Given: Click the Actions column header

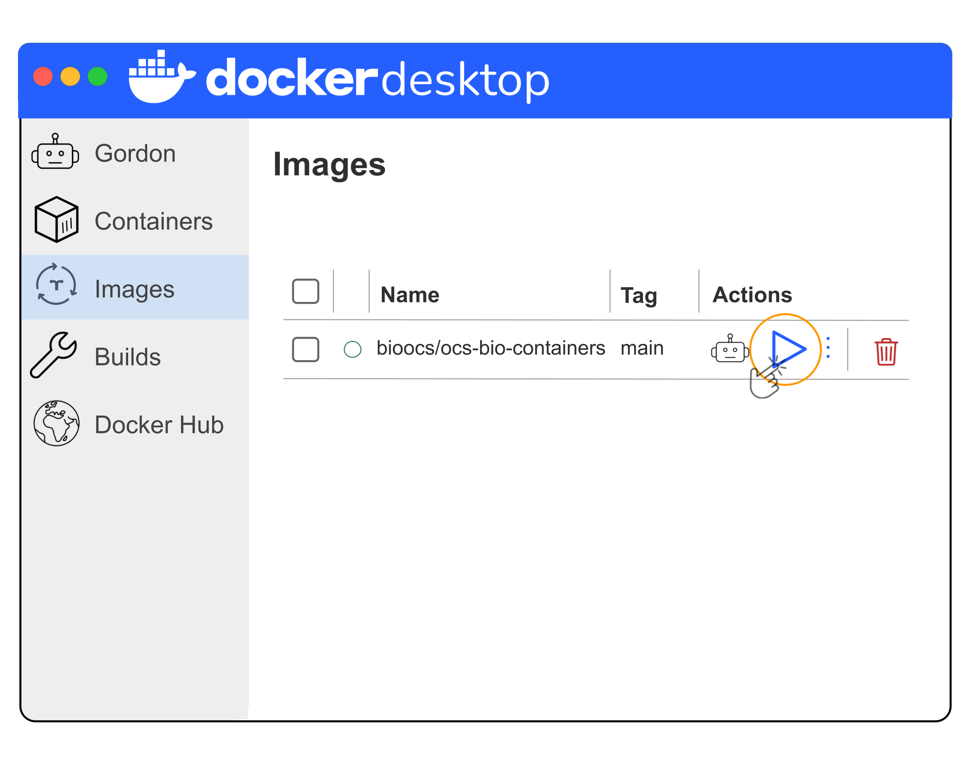Looking at the screenshot, I should tap(752, 295).
